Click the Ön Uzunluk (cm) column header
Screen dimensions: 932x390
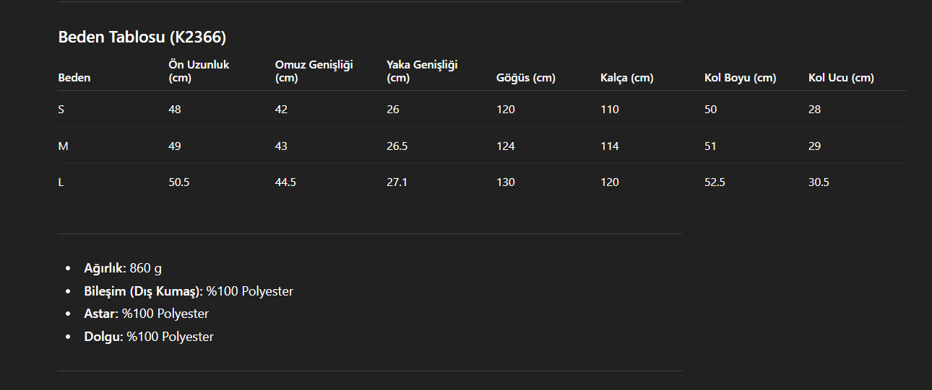199,71
